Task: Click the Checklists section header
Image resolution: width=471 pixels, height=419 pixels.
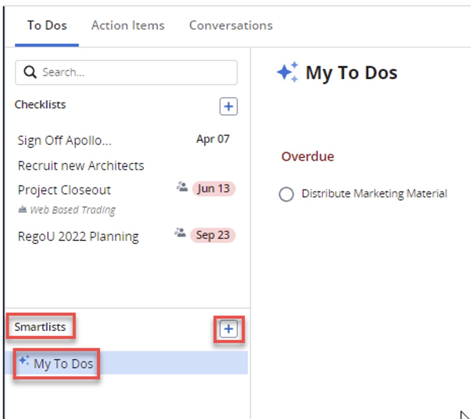Action: [40, 105]
